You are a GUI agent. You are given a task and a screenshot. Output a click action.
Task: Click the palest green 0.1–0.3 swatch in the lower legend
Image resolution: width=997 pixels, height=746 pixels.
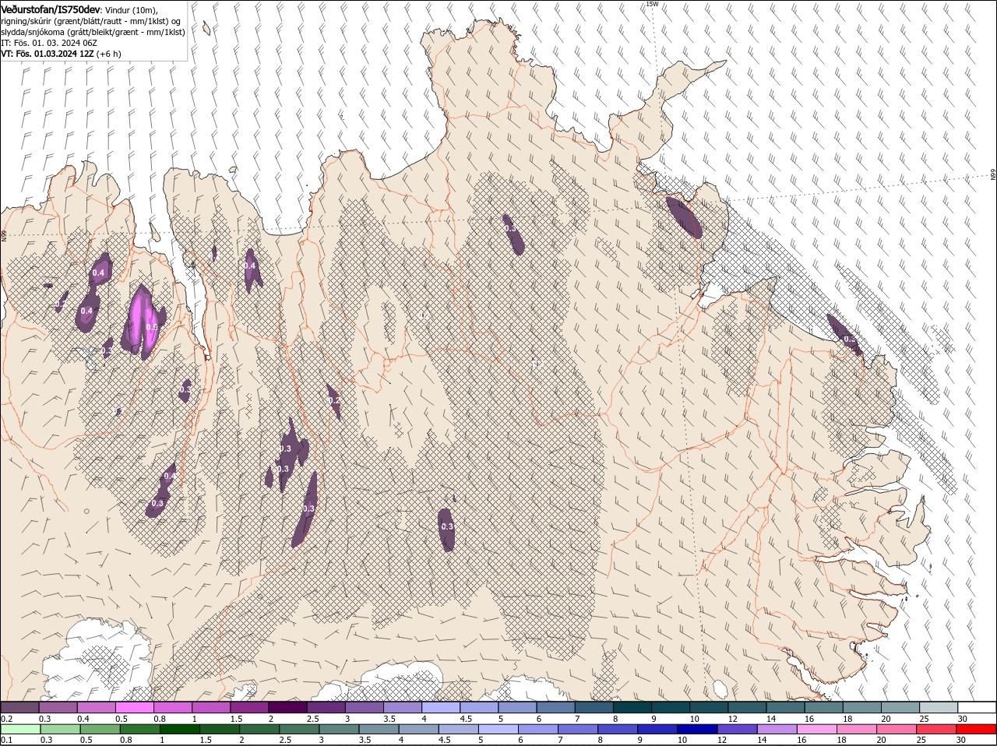[x=19, y=729]
